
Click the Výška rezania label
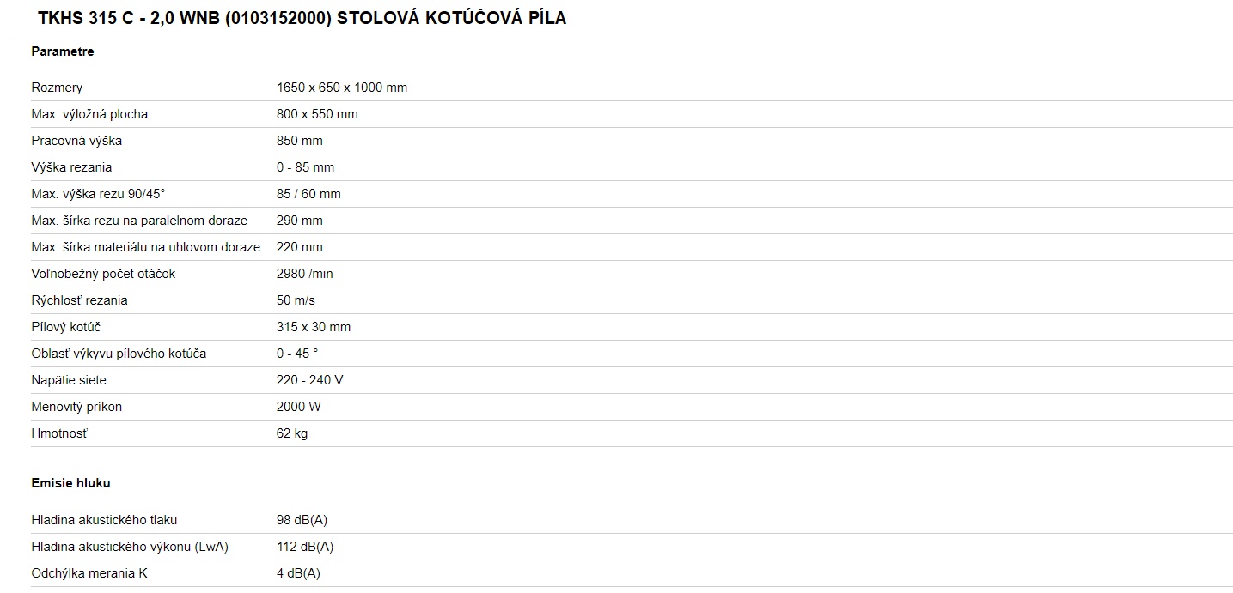tap(71, 167)
